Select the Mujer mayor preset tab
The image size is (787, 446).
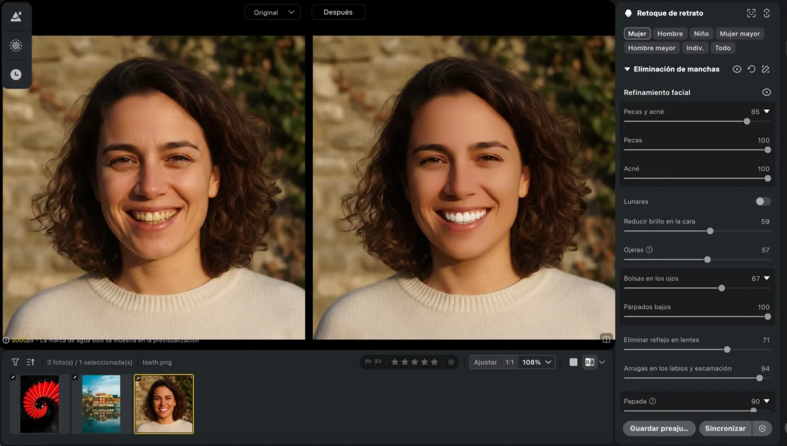[x=739, y=33]
